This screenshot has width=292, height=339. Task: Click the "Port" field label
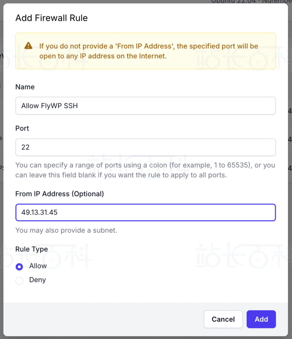point(22,128)
